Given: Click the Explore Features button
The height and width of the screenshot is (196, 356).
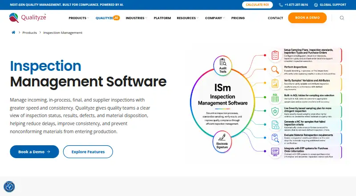Looking at the screenshot, I should pos(88,151).
